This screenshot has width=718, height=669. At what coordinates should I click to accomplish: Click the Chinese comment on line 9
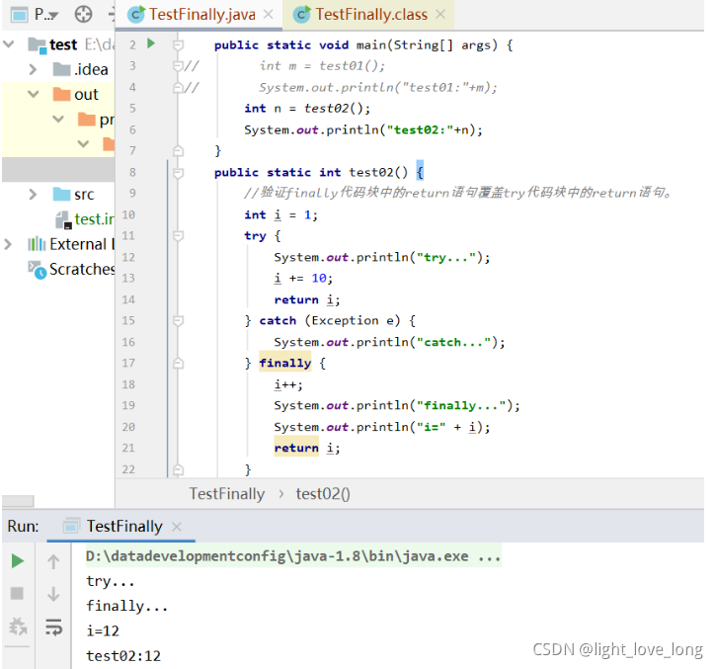458,193
